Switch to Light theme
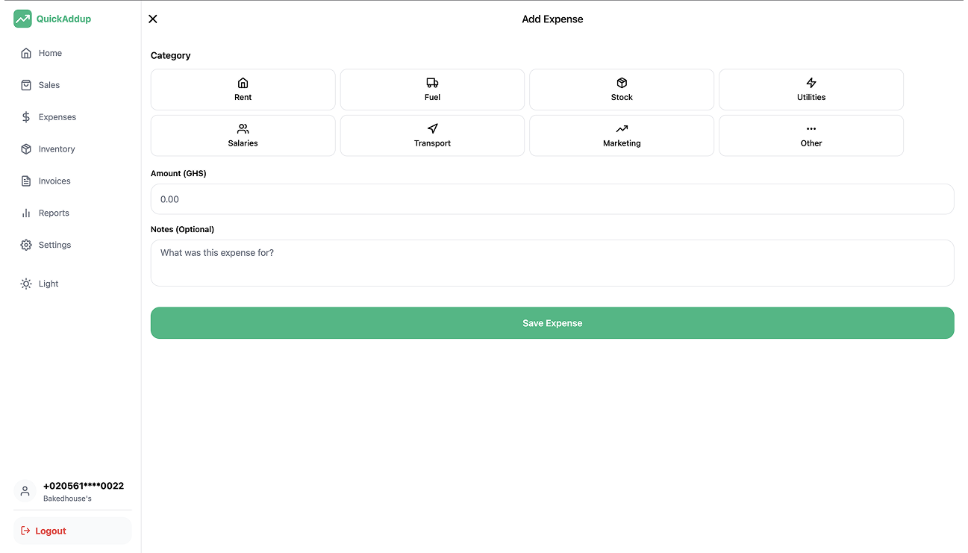968x553 pixels. coord(48,284)
